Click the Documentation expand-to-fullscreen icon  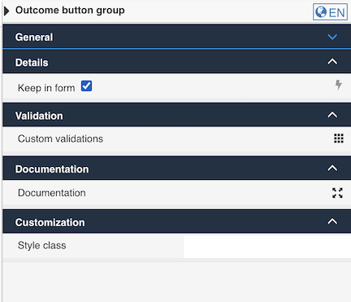point(337,193)
